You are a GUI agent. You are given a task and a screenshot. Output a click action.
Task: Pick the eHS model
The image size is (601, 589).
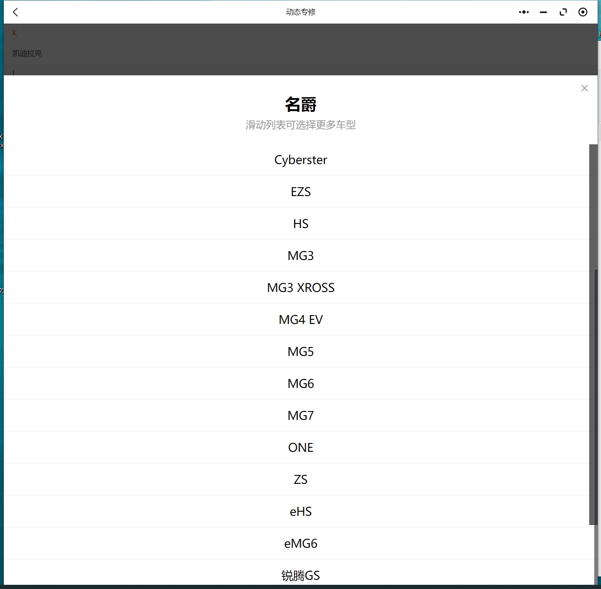coord(300,512)
